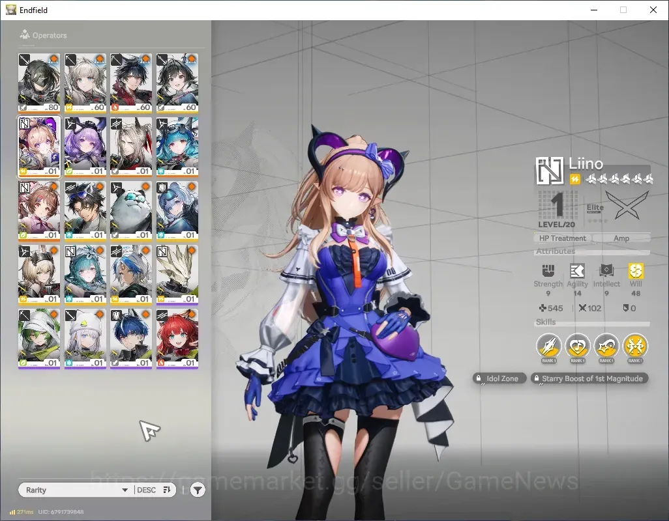Click Liino's rarity stars row

click(x=619, y=179)
